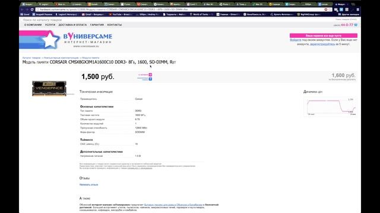The width and height of the screenshot is (380, 213).
Task: Open the Gmail bookmark
Action: (93, 14)
